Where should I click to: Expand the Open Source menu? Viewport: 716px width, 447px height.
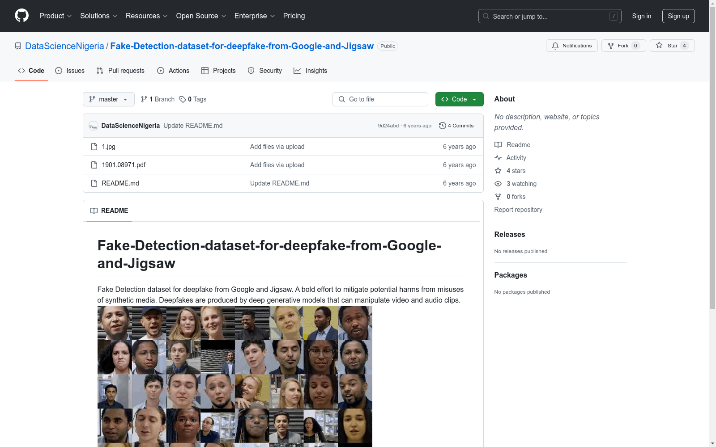tap(201, 16)
